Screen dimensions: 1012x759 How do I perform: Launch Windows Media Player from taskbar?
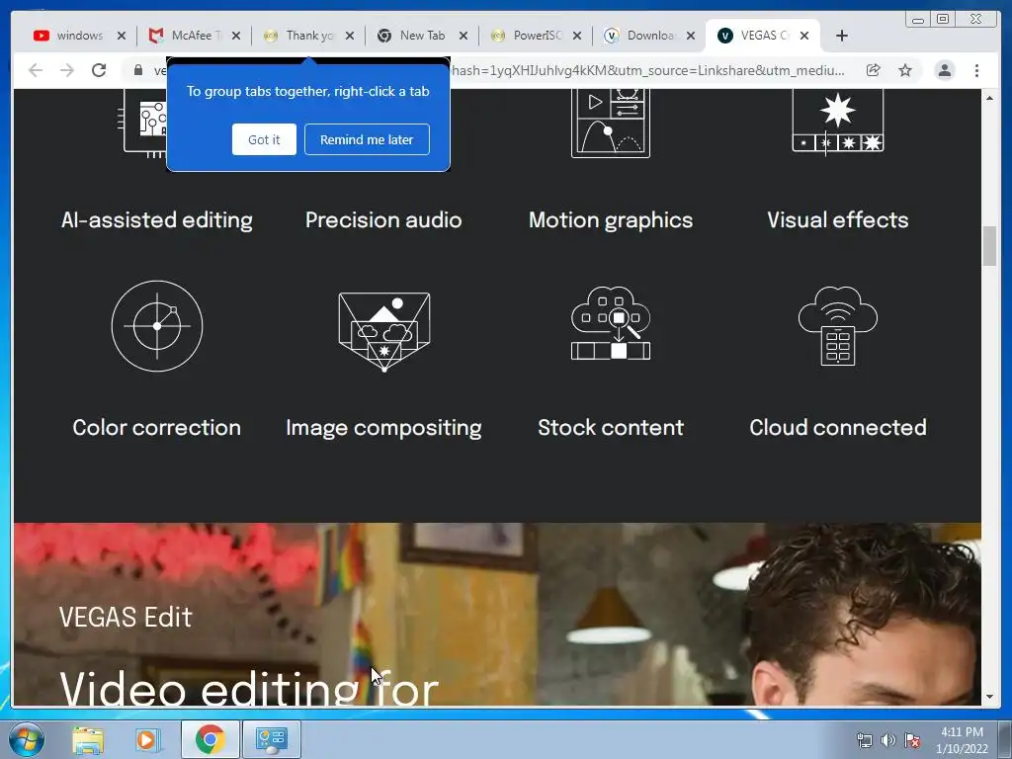[147, 740]
